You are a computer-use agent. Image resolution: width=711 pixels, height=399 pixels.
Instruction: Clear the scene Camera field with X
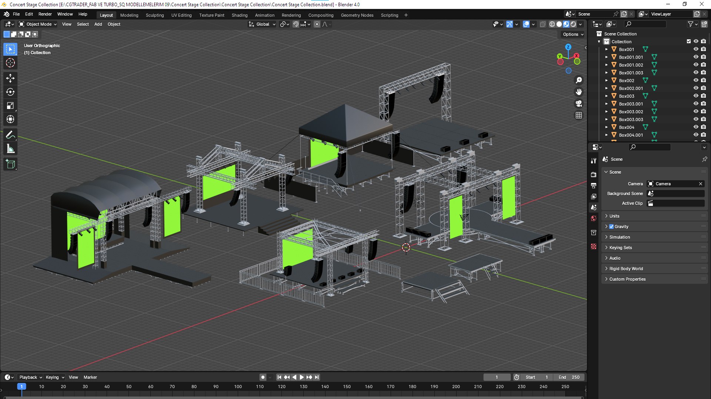pos(701,184)
